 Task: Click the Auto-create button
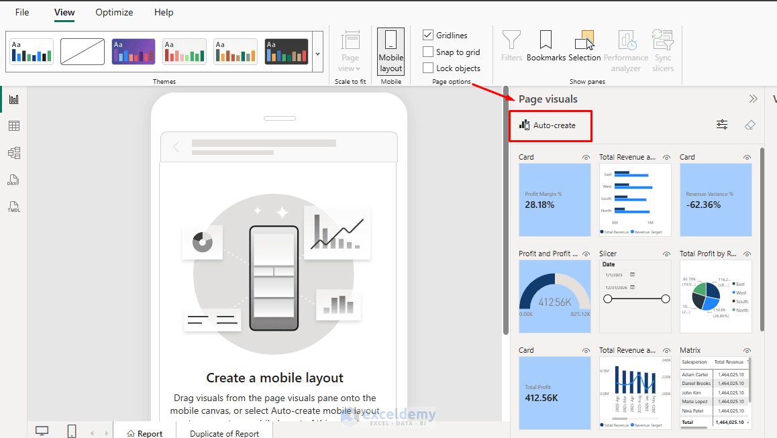[x=548, y=125]
